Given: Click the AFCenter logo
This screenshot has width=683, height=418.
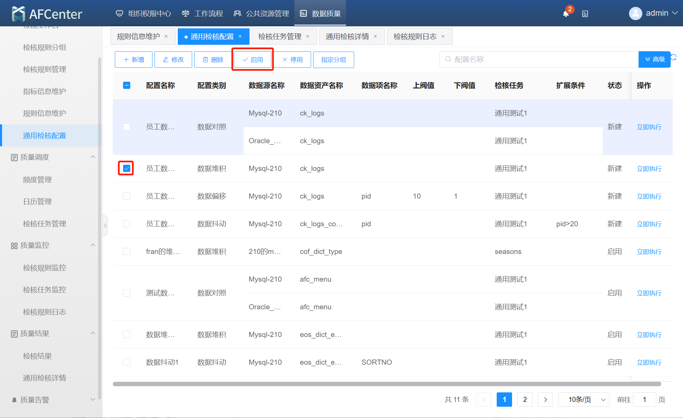Looking at the screenshot, I should coord(46,14).
